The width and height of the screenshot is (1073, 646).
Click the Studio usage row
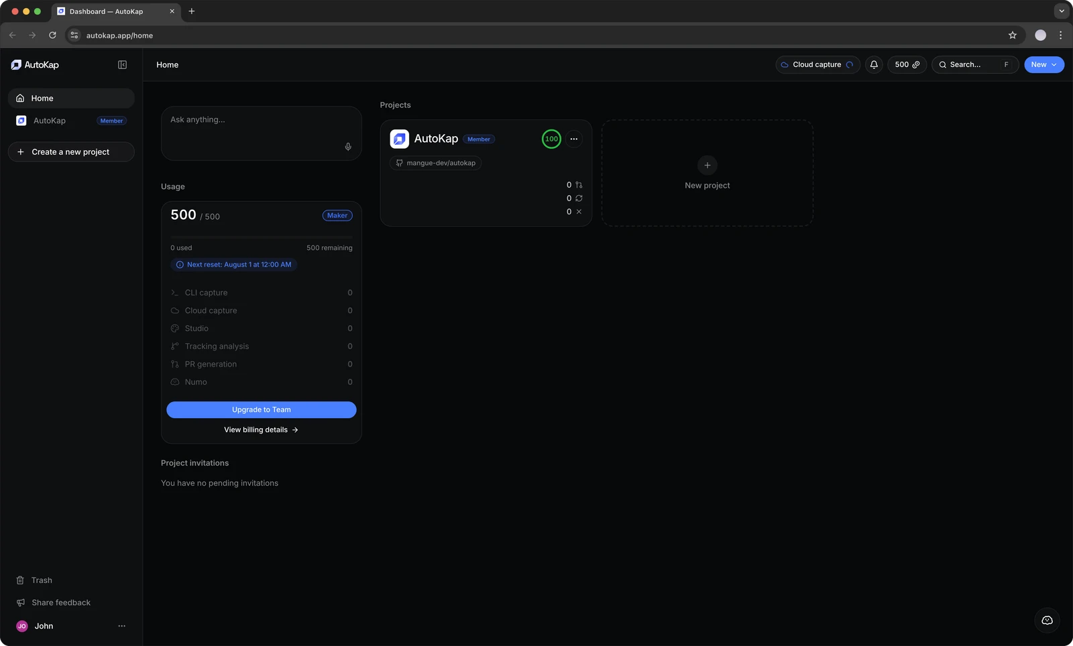click(x=262, y=328)
